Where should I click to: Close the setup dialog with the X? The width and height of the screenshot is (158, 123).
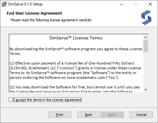pos(150,4)
